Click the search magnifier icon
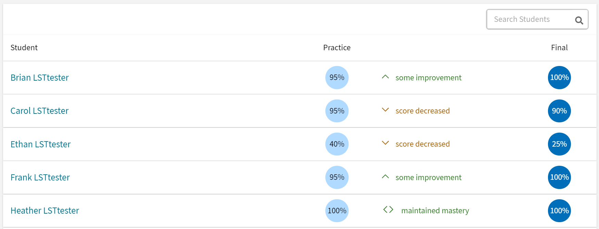Screen dimensions: 599x229 click(x=579, y=20)
